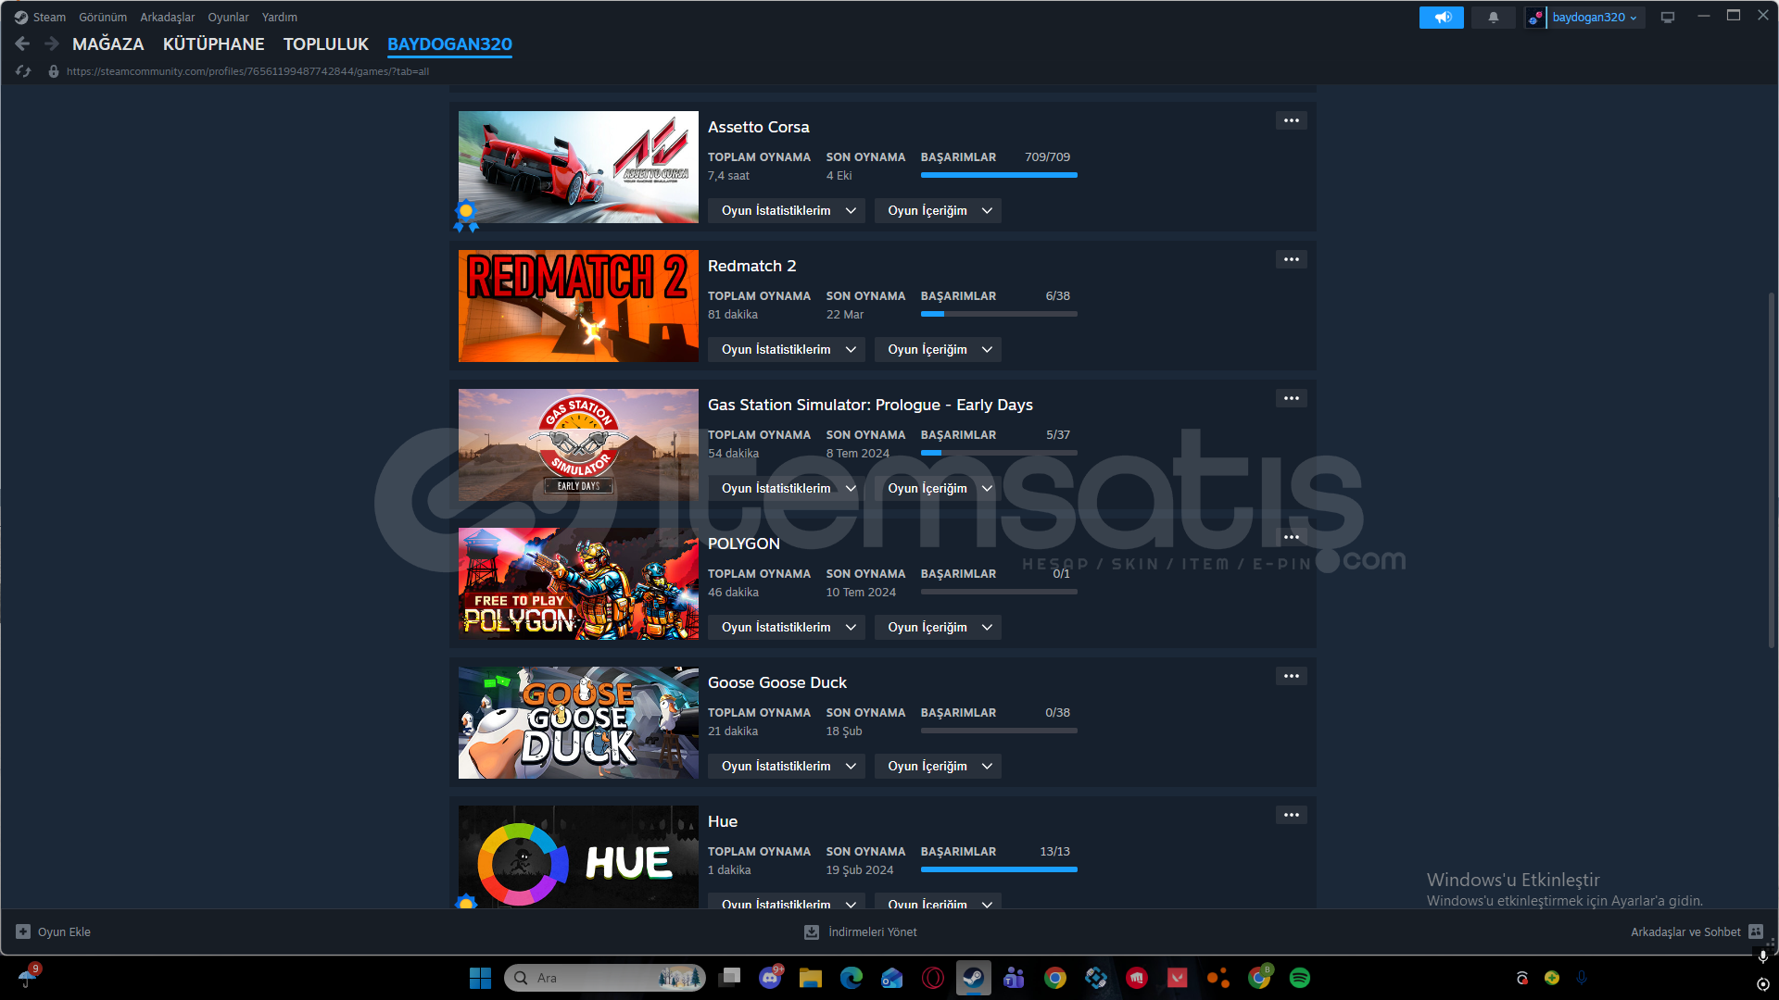Open the Arkadaşlar ve Sohbet chat icon
1779x1000 pixels.
[1755, 932]
